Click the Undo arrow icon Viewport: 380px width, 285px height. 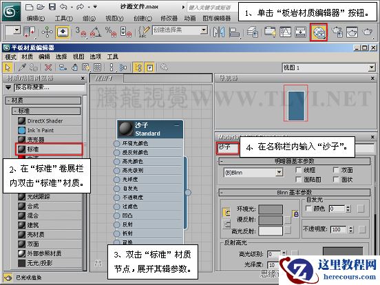[x=64, y=7]
